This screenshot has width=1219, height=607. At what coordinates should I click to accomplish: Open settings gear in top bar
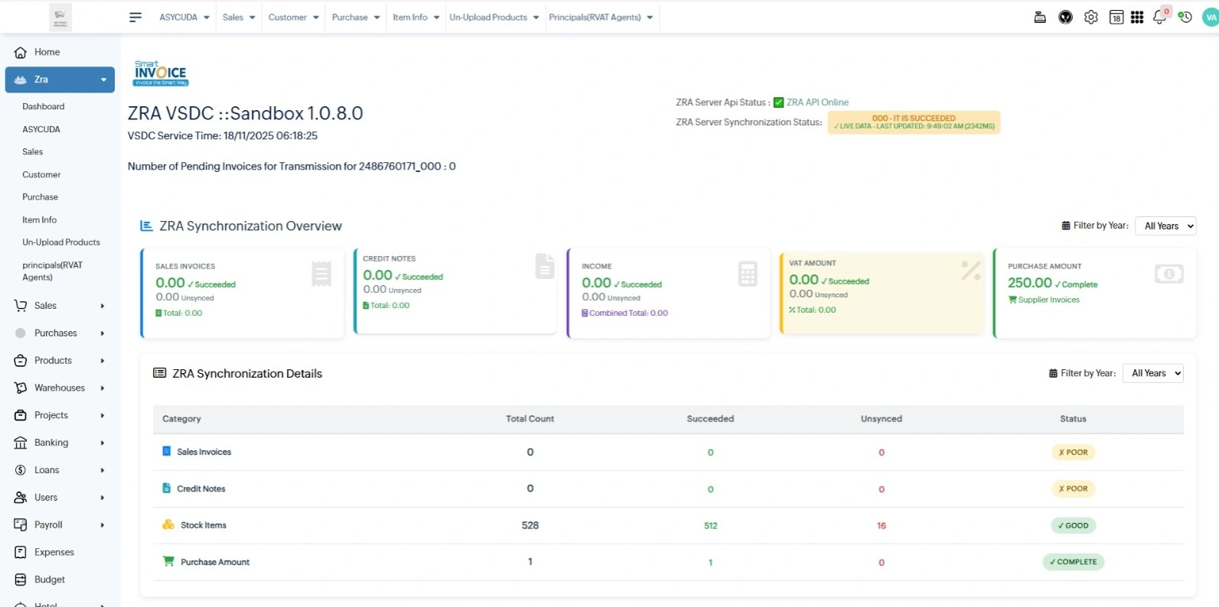tap(1090, 17)
